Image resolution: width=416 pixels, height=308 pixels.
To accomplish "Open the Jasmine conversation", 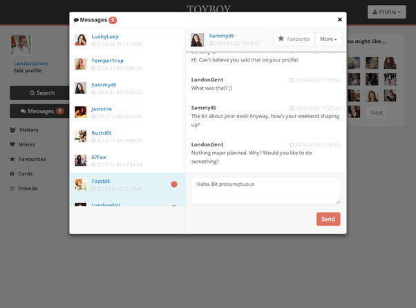I will pos(127,113).
